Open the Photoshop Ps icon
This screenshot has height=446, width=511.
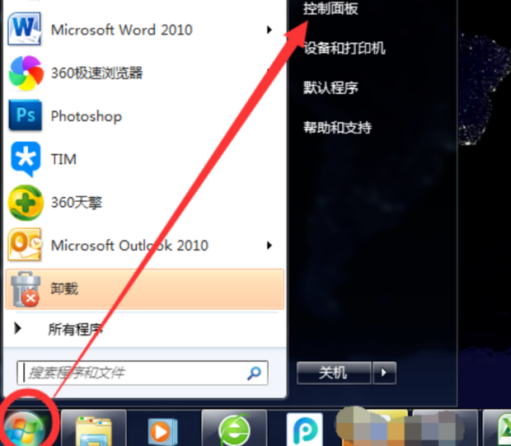pos(25,115)
